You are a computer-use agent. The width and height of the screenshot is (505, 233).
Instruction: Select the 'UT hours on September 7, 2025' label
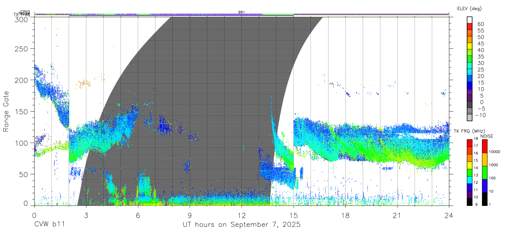coord(241,225)
